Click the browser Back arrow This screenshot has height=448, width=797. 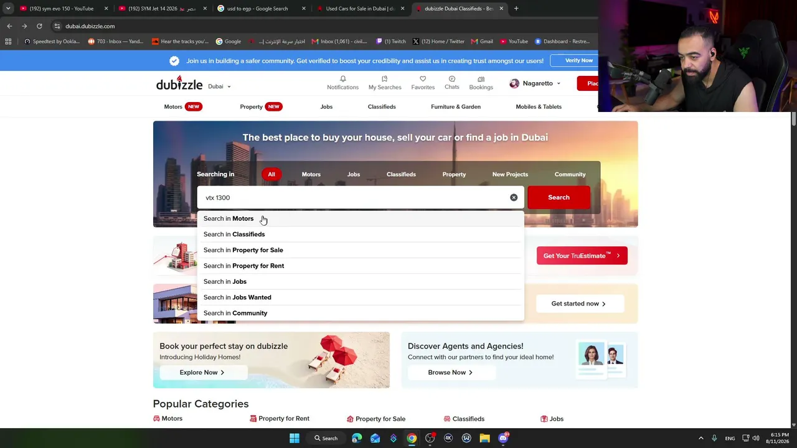coord(9,26)
